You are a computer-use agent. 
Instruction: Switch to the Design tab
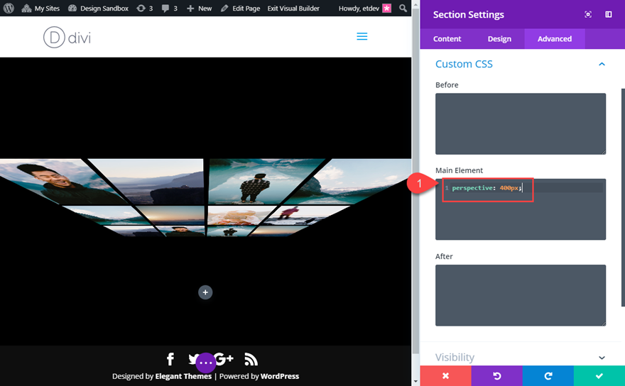499,38
